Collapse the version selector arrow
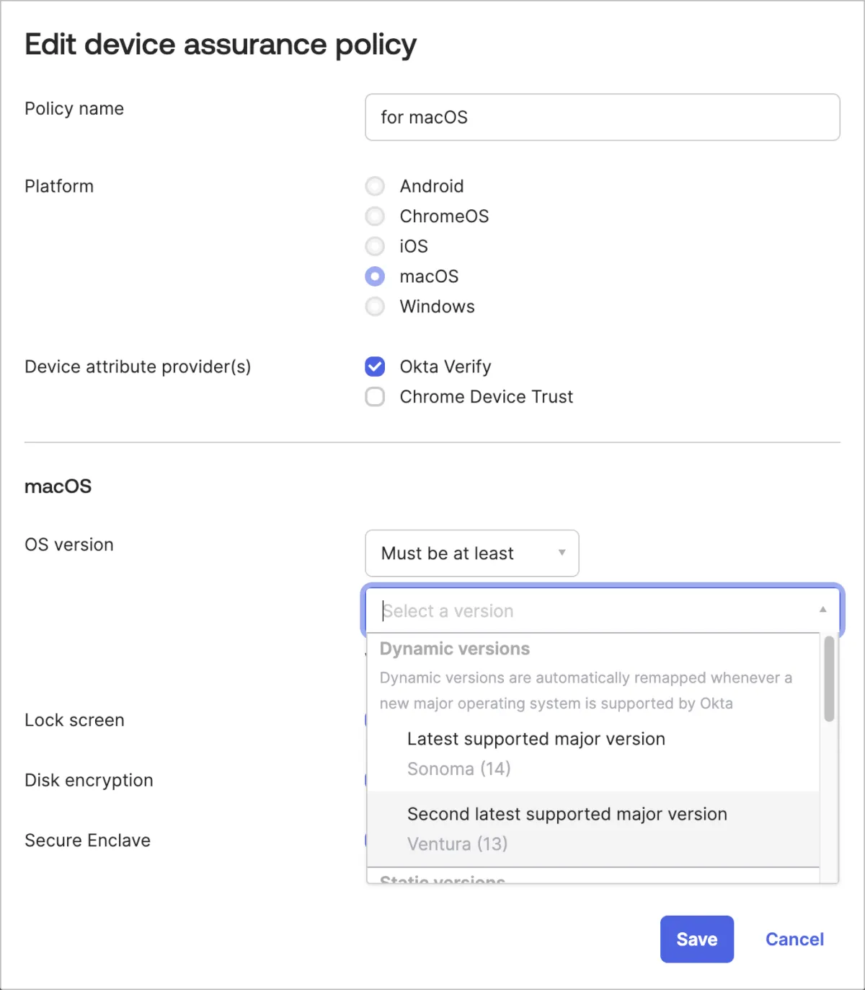The width and height of the screenshot is (865, 990). pyautogui.click(x=822, y=610)
